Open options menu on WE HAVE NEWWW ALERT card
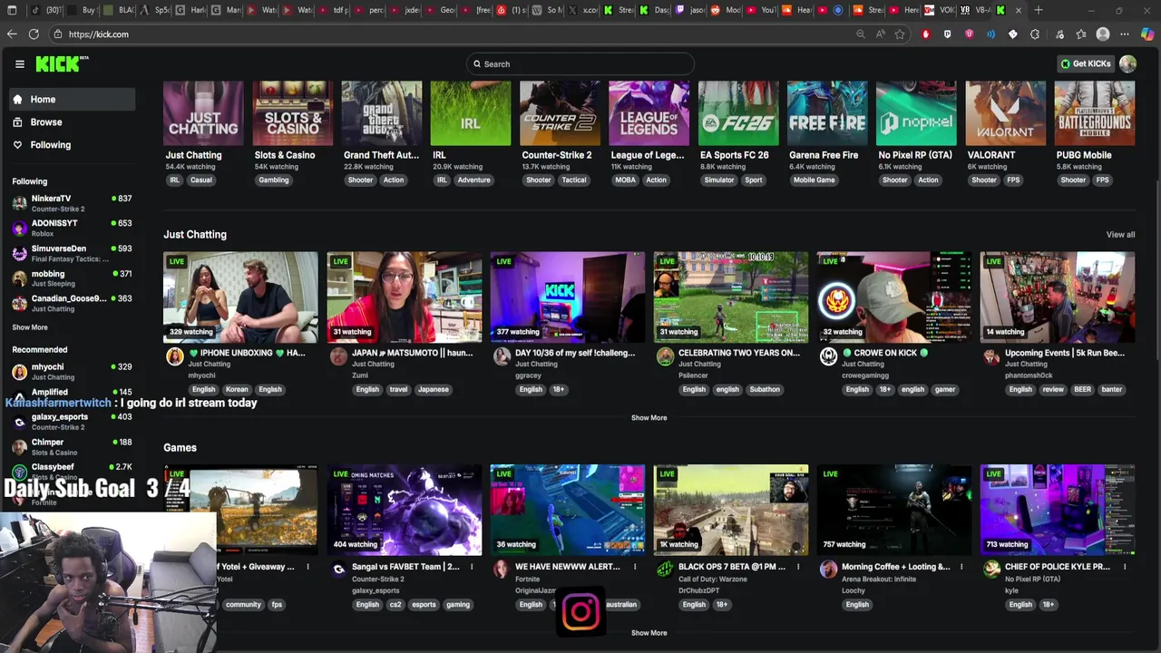This screenshot has height=653, width=1161. pyautogui.click(x=635, y=567)
